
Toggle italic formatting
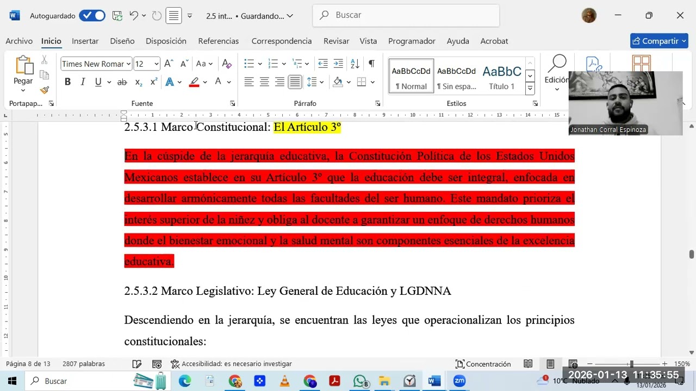[x=83, y=82]
